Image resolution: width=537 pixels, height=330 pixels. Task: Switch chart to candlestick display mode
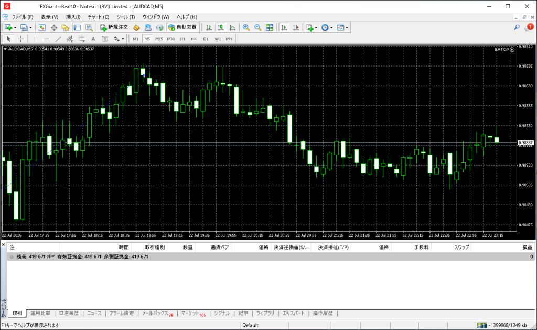[x=221, y=28]
